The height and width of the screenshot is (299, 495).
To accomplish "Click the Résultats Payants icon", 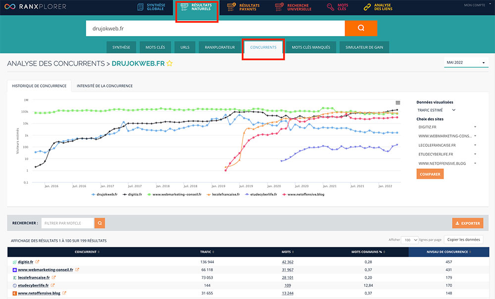I will coord(231,6).
